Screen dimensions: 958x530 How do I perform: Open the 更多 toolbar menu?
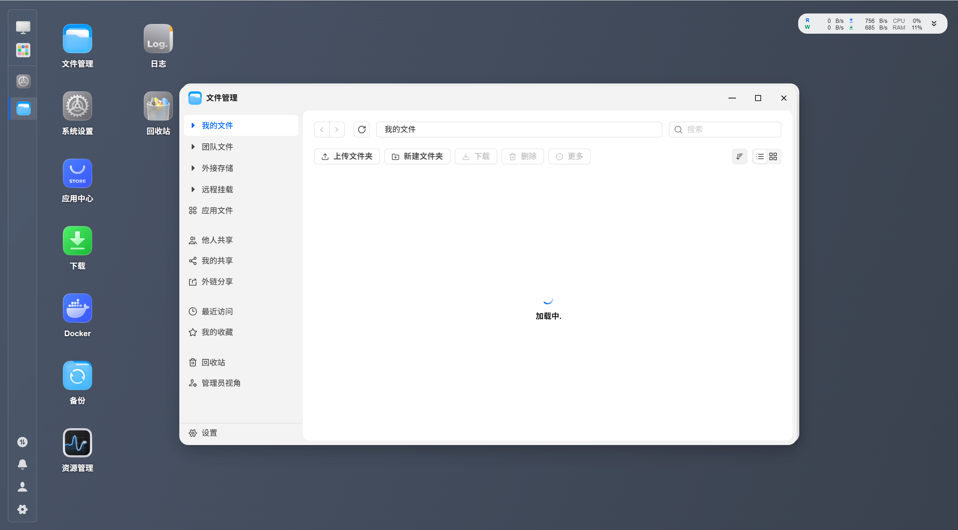(569, 156)
